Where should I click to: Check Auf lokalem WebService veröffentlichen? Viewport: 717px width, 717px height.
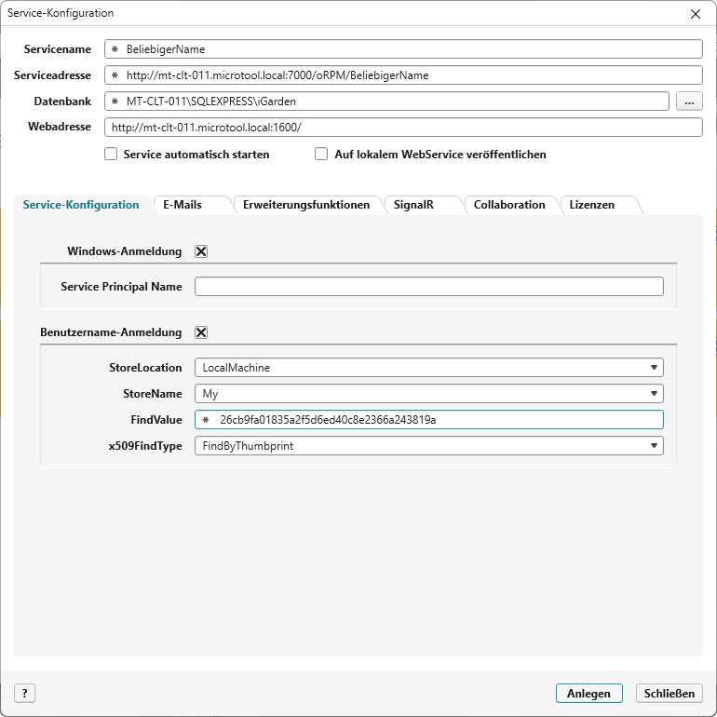pyautogui.click(x=322, y=155)
